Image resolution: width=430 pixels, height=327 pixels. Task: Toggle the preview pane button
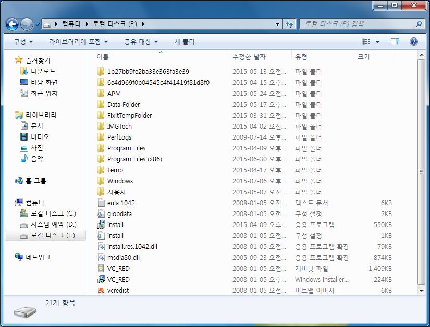point(395,42)
